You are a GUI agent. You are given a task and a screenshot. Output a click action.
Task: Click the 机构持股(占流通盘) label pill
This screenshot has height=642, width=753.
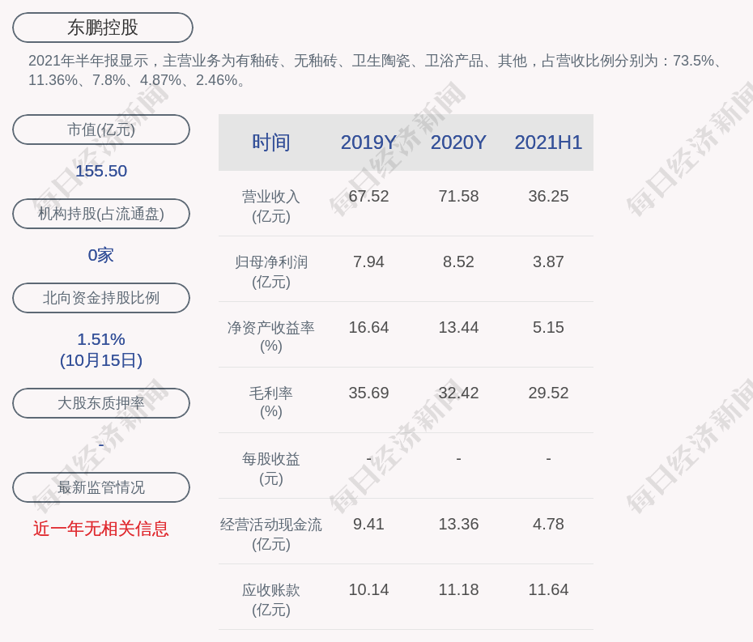tap(101, 214)
